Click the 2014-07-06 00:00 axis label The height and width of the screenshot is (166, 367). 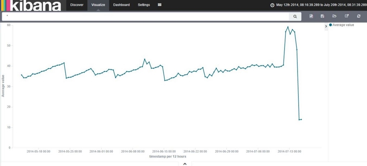(x=258, y=152)
